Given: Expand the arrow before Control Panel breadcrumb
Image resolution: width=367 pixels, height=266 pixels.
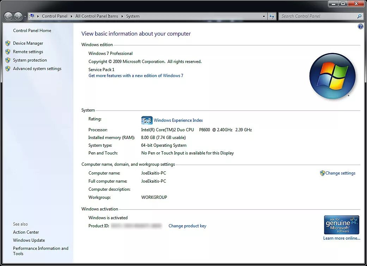Looking at the screenshot, I should click(x=38, y=16).
